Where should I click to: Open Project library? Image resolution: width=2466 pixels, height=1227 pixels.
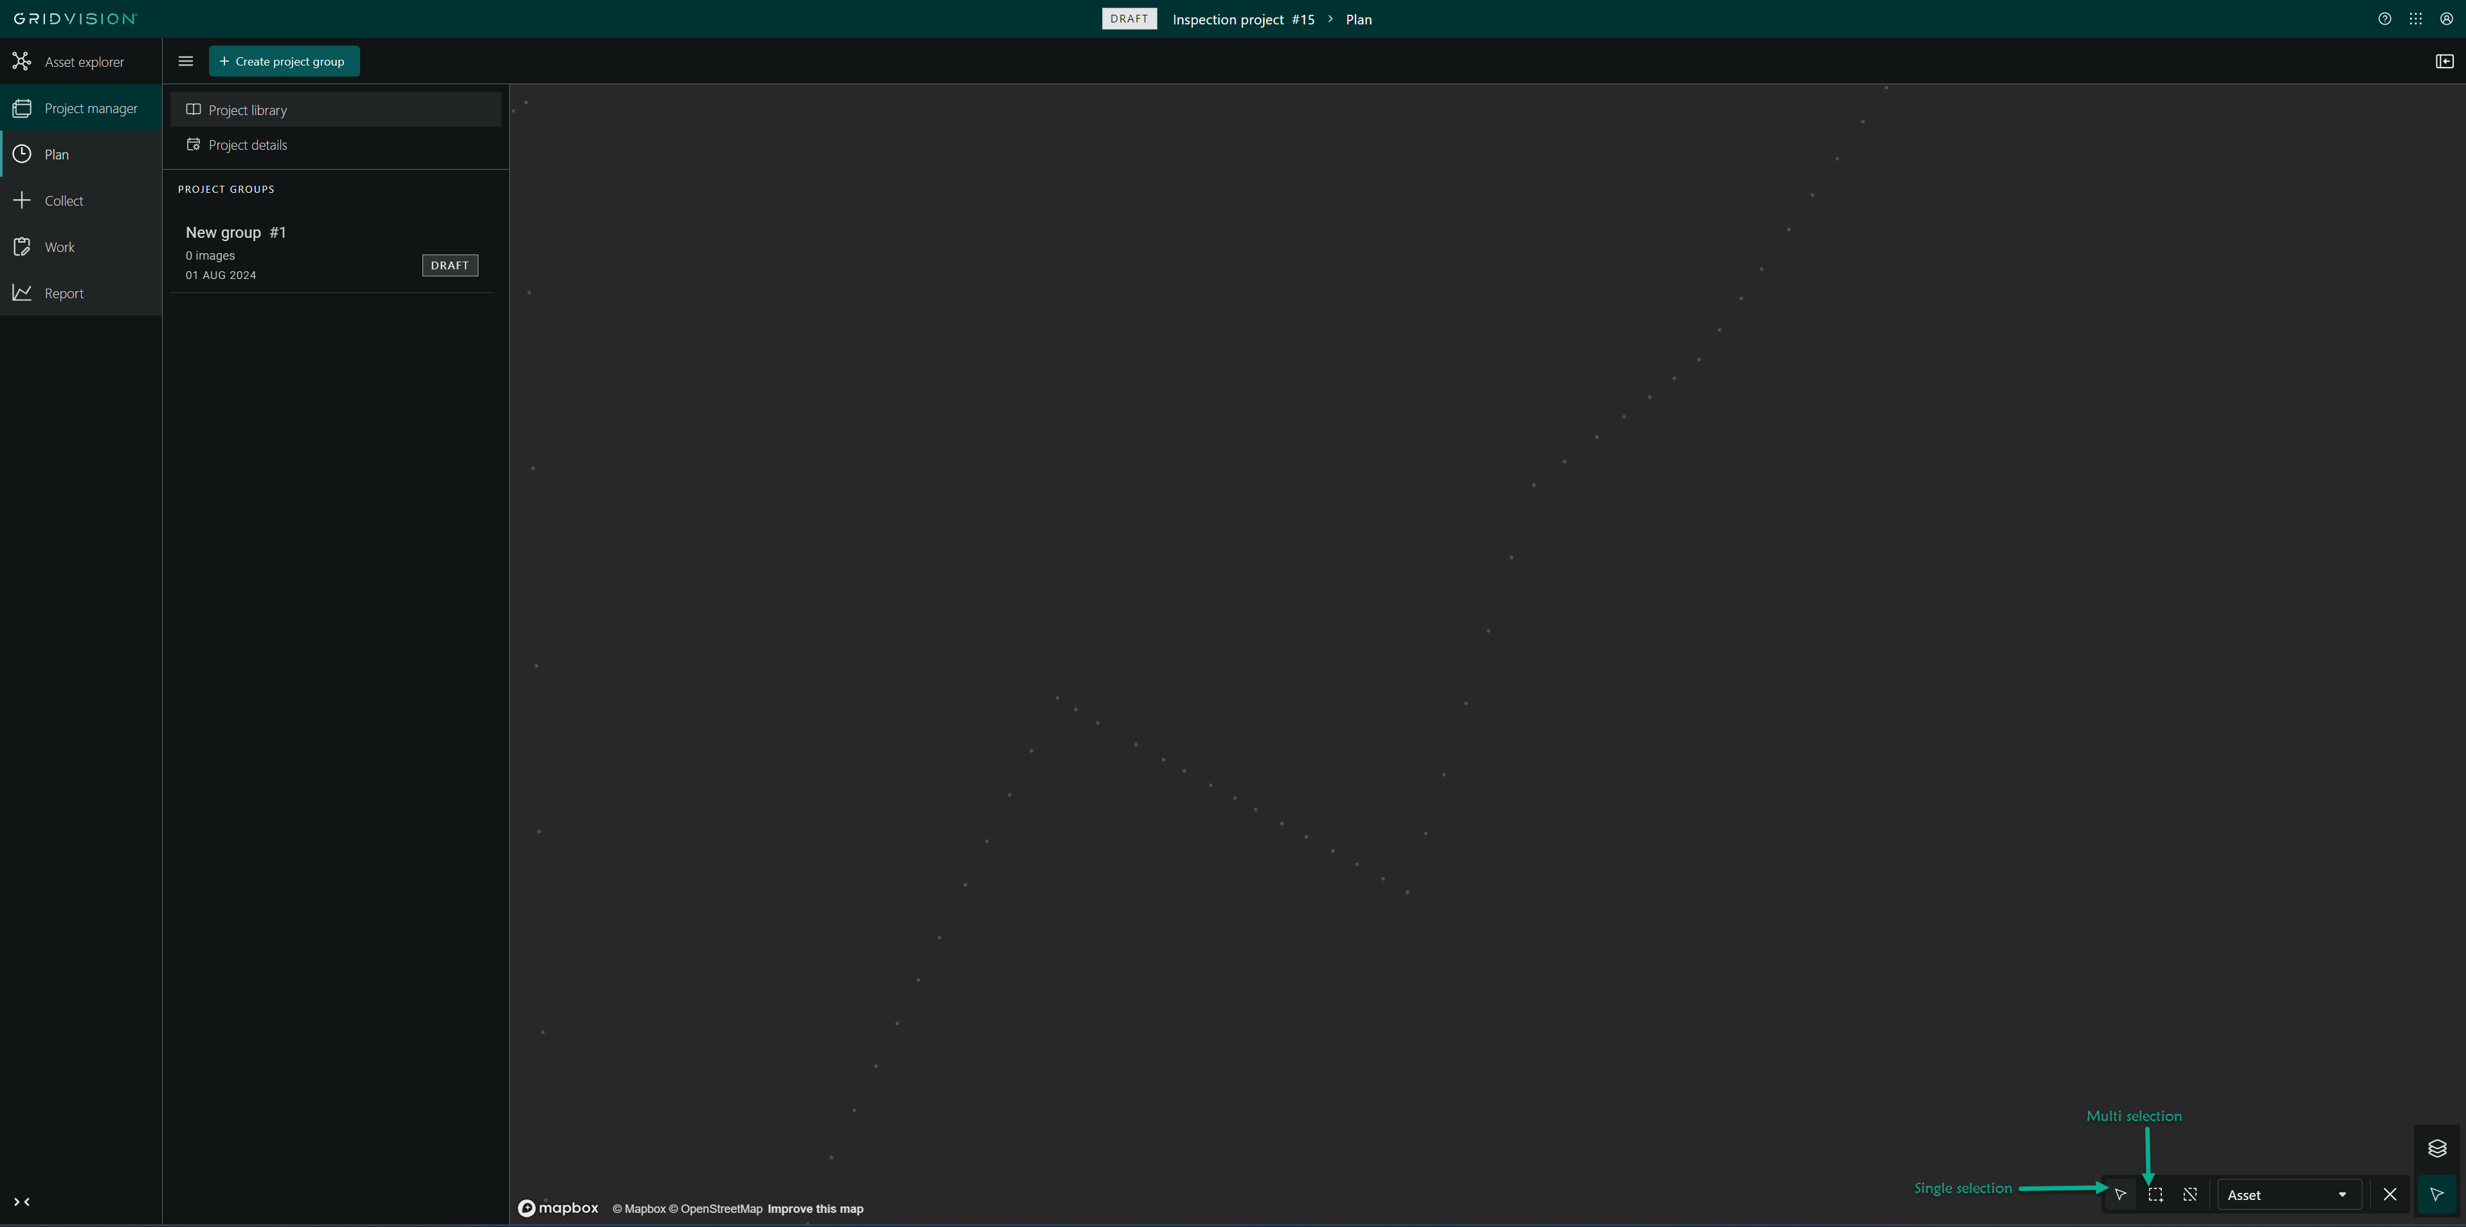248,110
